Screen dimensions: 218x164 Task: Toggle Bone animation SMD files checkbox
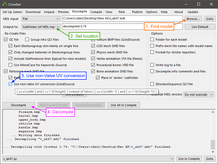(93, 71)
